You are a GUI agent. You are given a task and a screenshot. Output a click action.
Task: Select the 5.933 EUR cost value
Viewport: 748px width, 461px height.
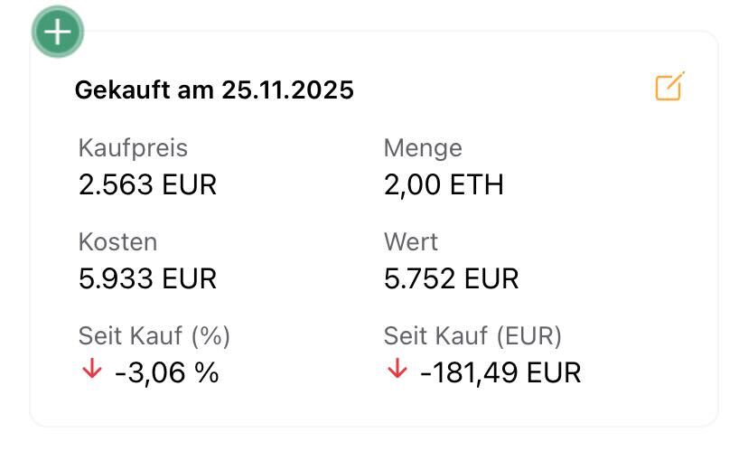(147, 278)
